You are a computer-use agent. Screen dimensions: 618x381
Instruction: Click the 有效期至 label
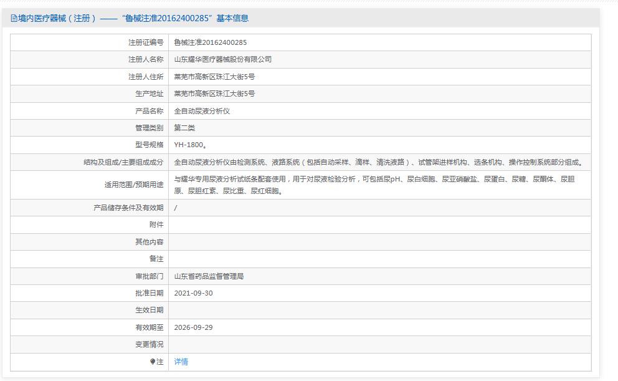click(x=150, y=327)
